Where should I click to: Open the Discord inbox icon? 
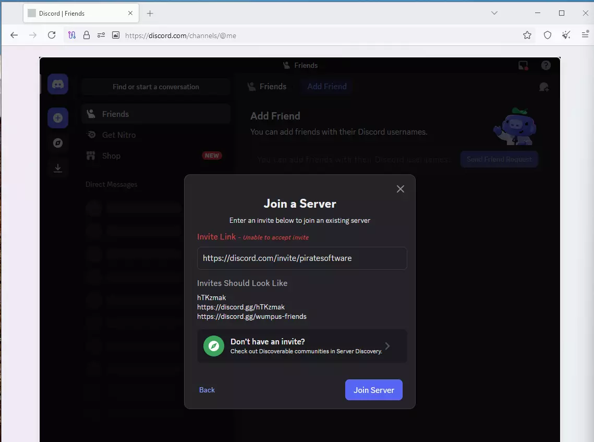click(x=523, y=66)
